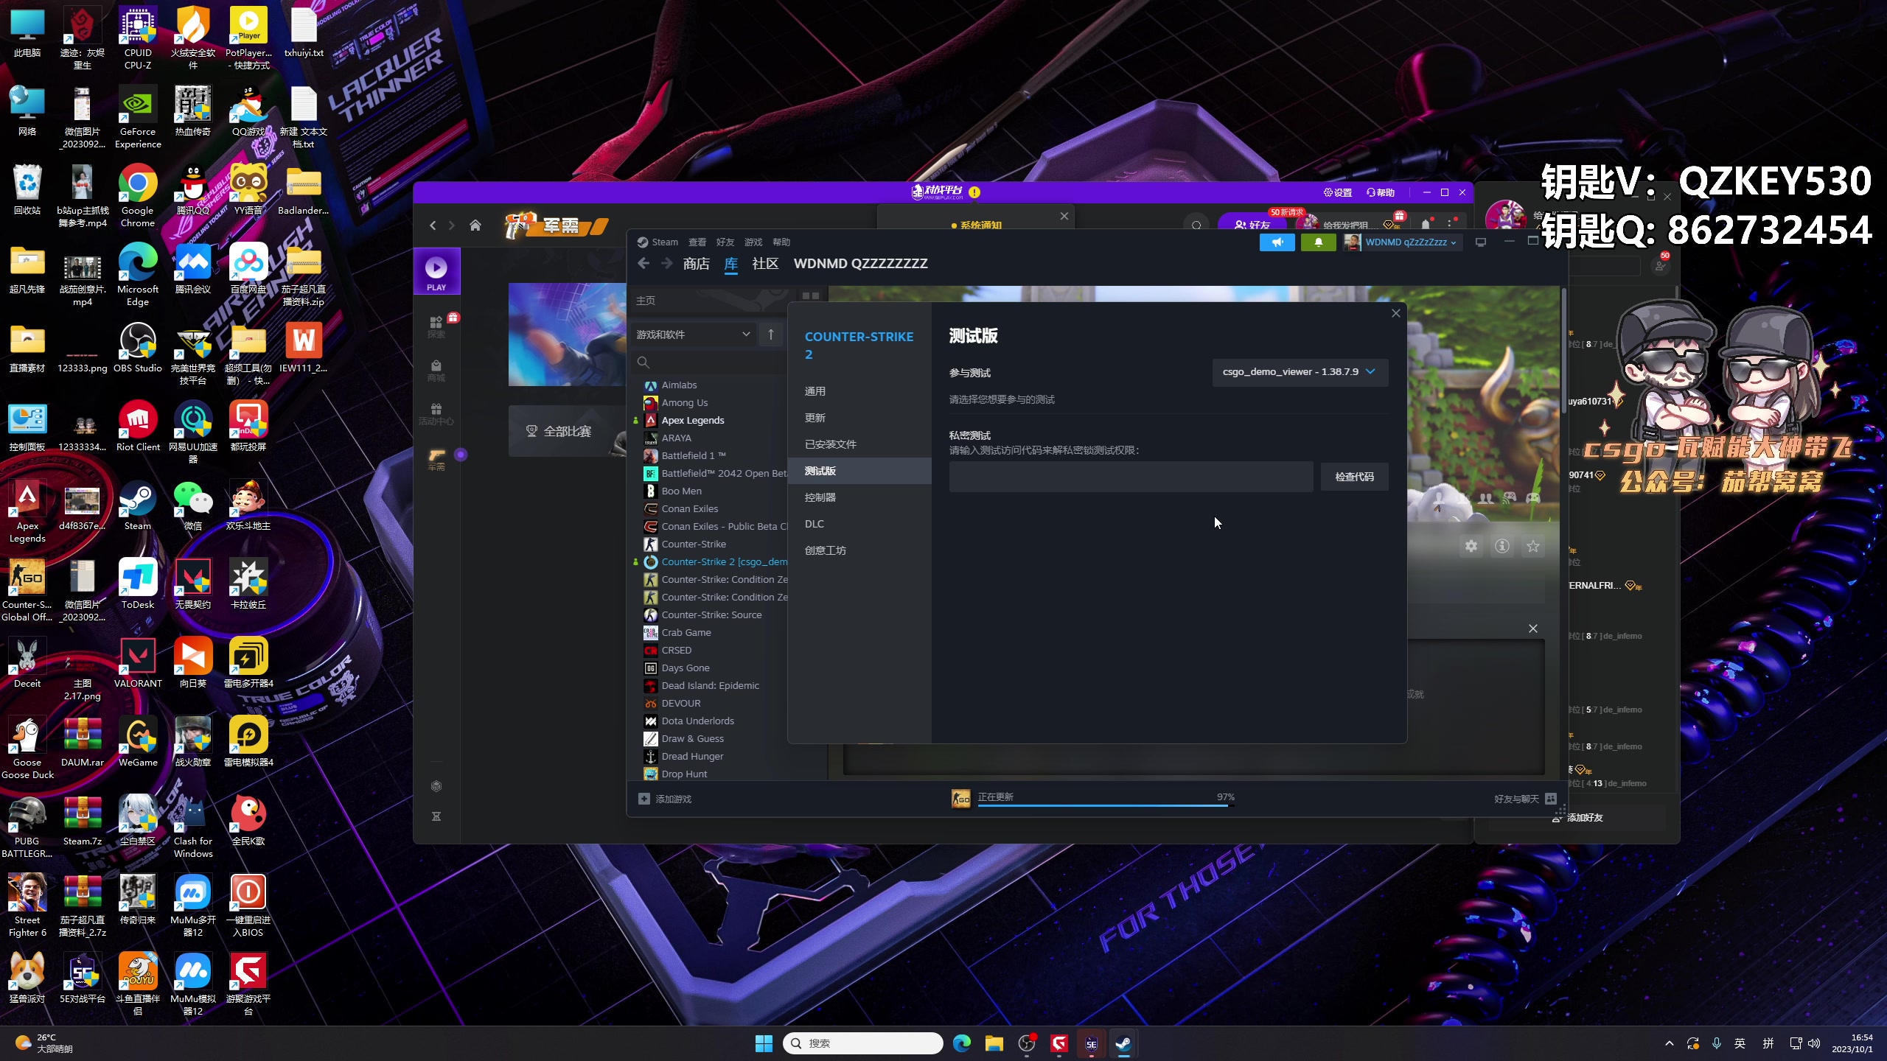Viewport: 1887px width, 1061px height.
Task: Open the 游戏 menu in Steam
Action: 753,242
